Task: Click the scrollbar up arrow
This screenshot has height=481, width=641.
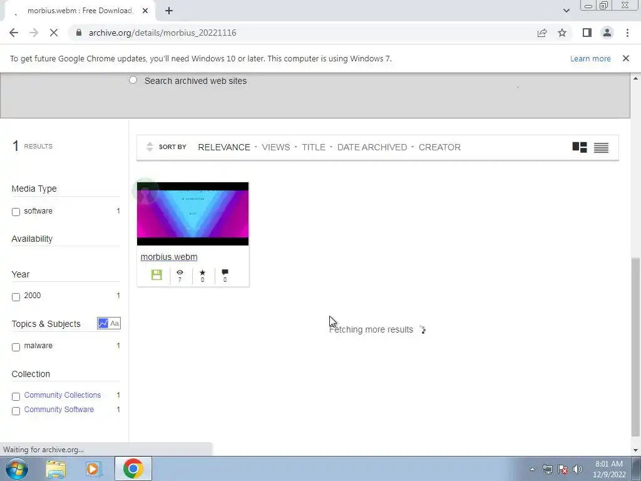Action: 635,78
